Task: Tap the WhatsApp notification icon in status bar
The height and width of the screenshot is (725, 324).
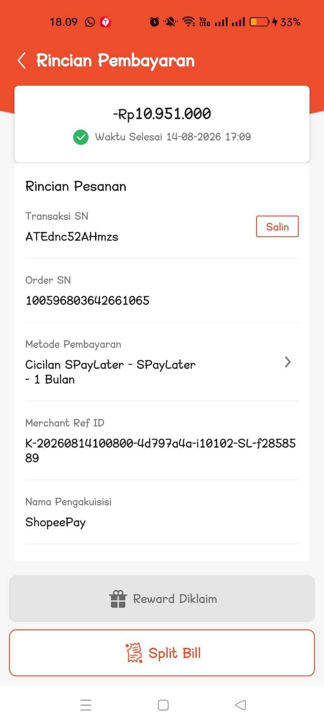Action: tap(90, 22)
